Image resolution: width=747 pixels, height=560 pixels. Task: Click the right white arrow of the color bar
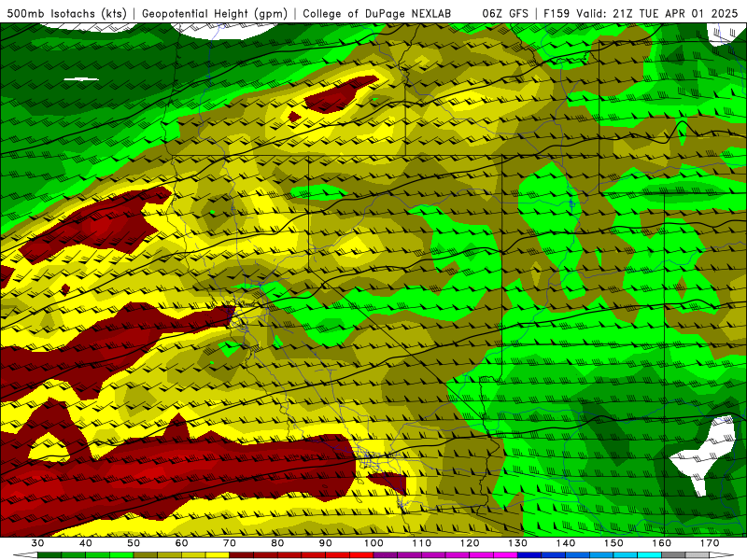pos(722,555)
